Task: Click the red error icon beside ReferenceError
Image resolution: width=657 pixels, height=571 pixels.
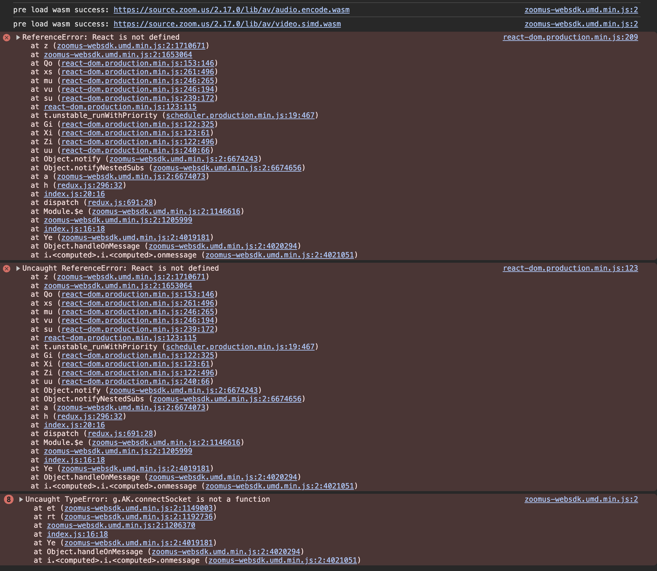Action: pos(7,37)
